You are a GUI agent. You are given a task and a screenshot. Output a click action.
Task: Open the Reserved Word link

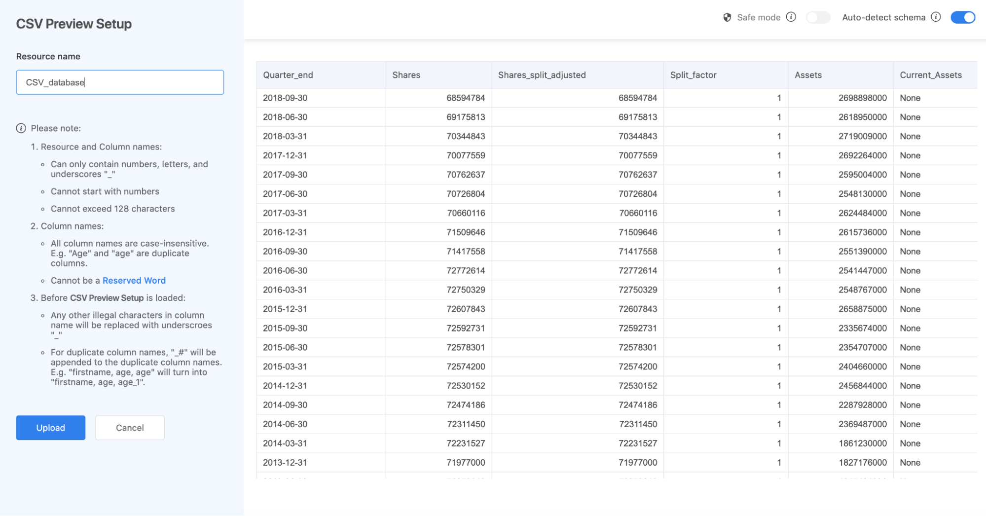click(134, 280)
